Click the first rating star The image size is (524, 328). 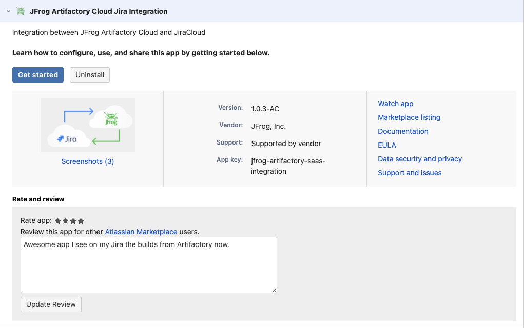click(57, 220)
